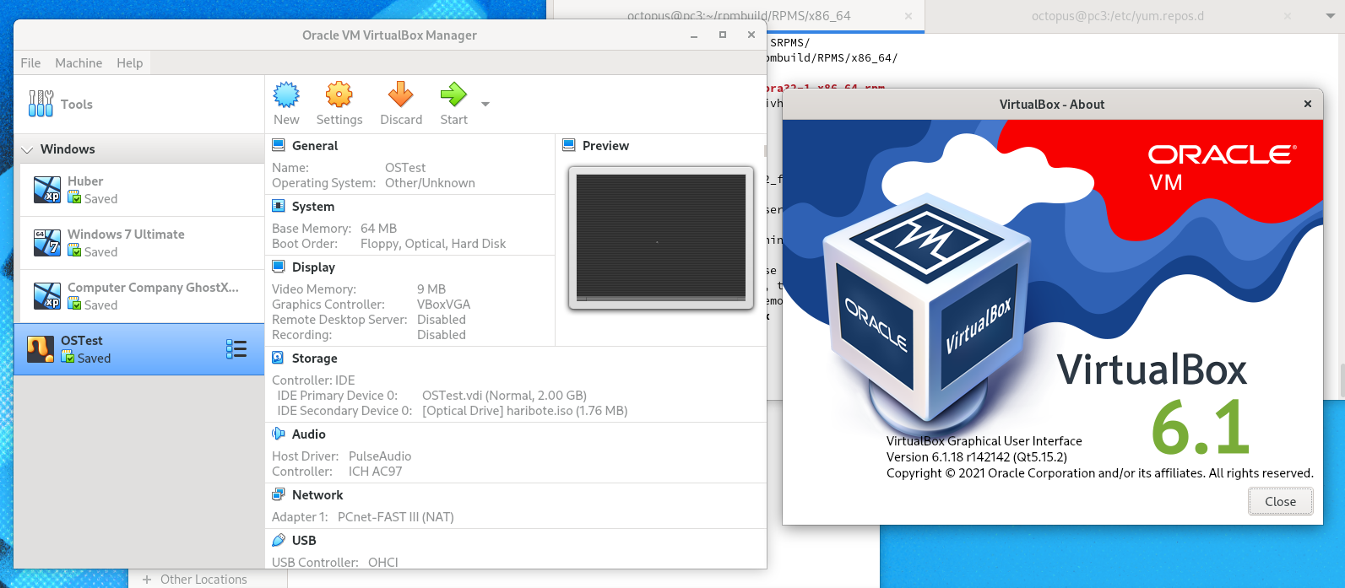The height and width of the screenshot is (588, 1345).
Task: Click the System section heading
Action: [313, 207]
